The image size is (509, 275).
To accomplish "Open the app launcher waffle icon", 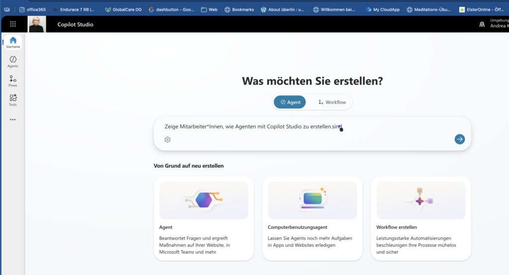I will (13, 24).
